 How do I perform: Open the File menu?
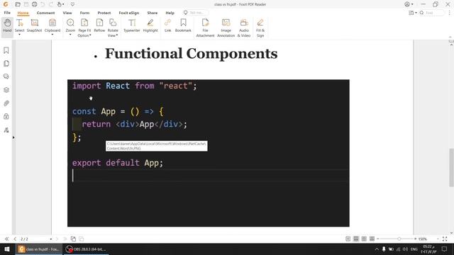coord(7,13)
